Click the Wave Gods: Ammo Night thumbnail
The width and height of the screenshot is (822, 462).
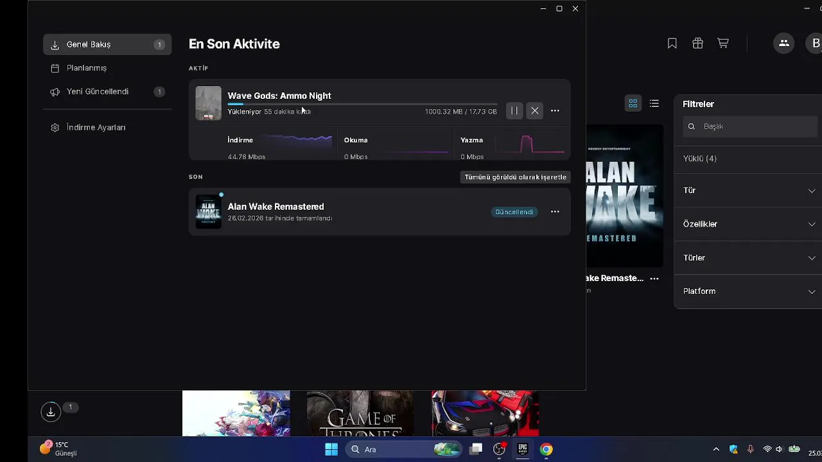coord(208,103)
